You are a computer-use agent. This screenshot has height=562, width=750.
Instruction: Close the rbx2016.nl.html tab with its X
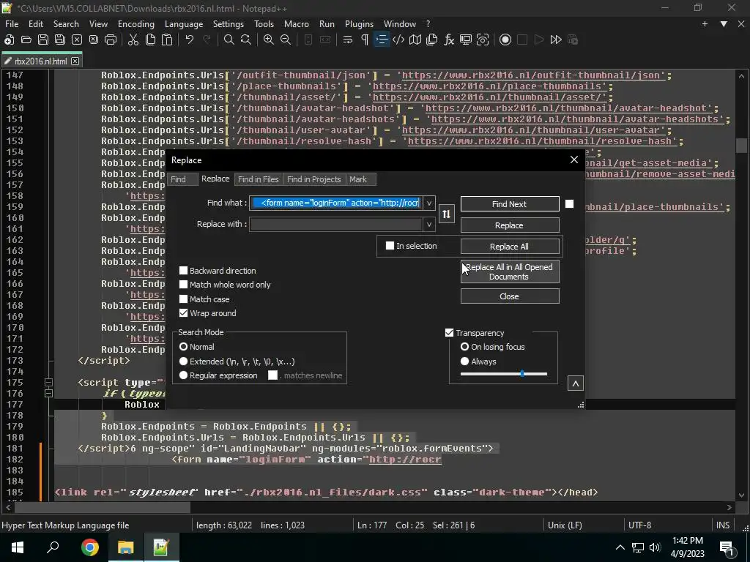click(x=75, y=61)
